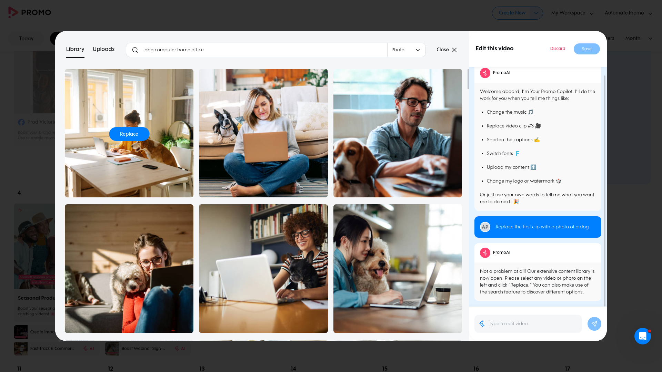Open the Automate Promo menu

[x=628, y=13]
